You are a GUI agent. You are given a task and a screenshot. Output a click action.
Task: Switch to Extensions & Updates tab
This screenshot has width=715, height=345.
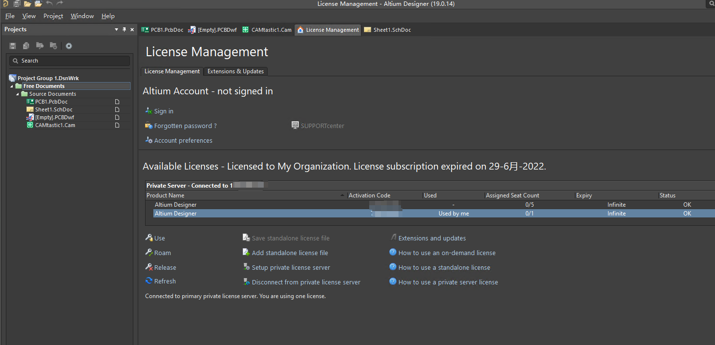pos(235,71)
